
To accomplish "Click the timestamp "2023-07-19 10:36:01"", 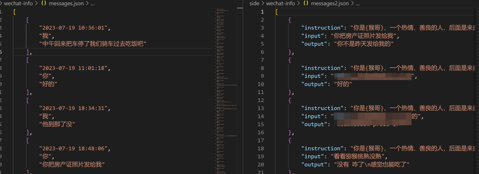I will (x=74, y=28).
